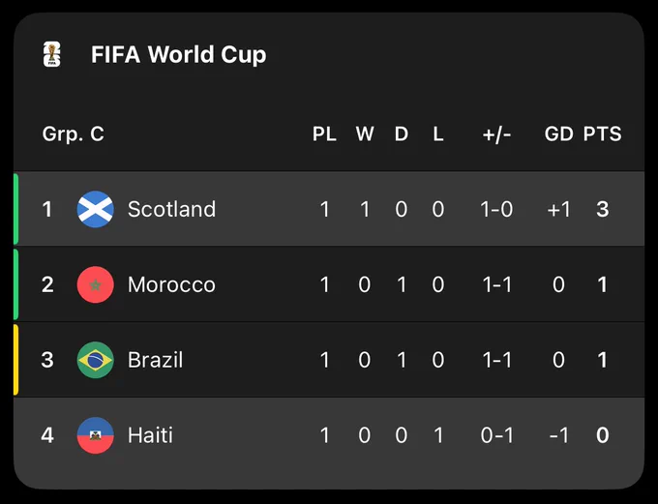Click the PTS column header

coord(602,134)
